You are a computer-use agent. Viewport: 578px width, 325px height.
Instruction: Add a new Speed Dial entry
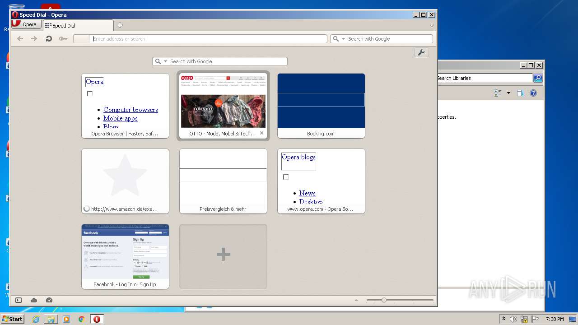(x=223, y=256)
